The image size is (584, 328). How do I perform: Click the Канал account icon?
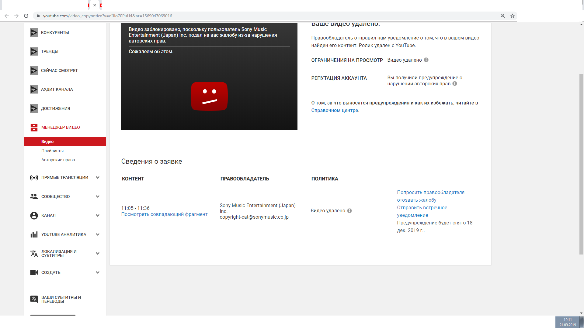pos(34,215)
